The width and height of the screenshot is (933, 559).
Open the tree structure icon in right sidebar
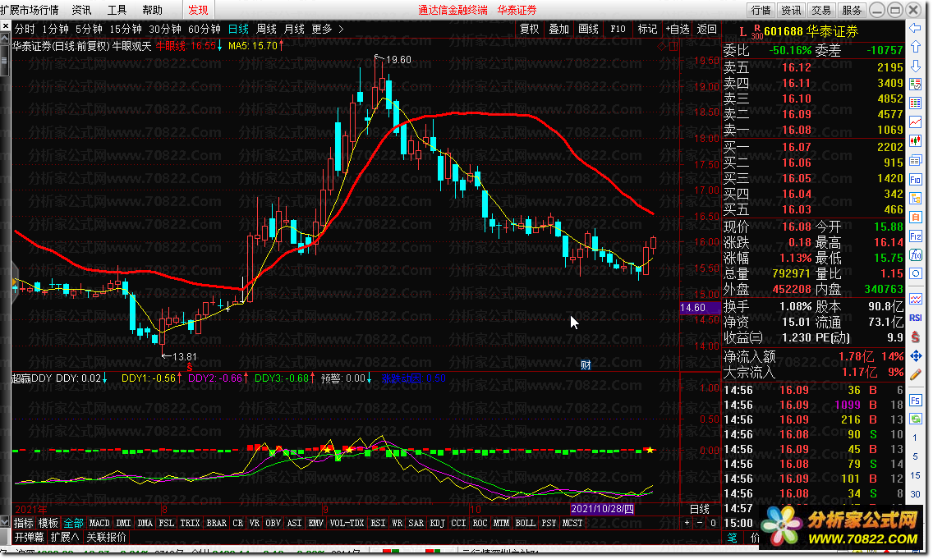(915, 198)
